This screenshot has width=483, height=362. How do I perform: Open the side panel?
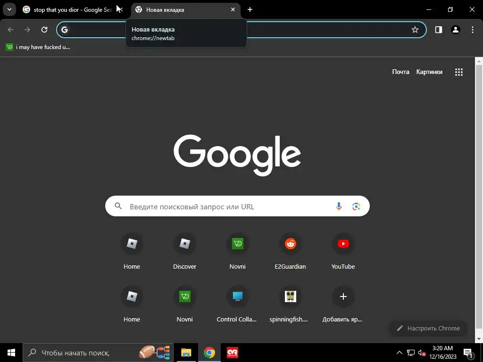(439, 30)
